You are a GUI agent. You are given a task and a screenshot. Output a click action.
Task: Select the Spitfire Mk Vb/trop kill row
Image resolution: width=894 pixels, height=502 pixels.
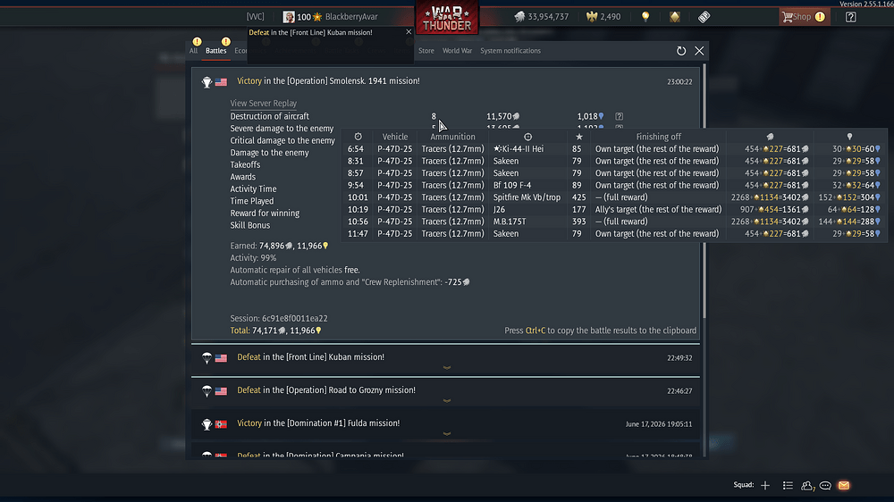[x=613, y=197]
